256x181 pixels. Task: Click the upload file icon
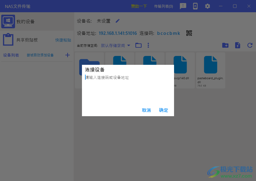(x=238, y=45)
